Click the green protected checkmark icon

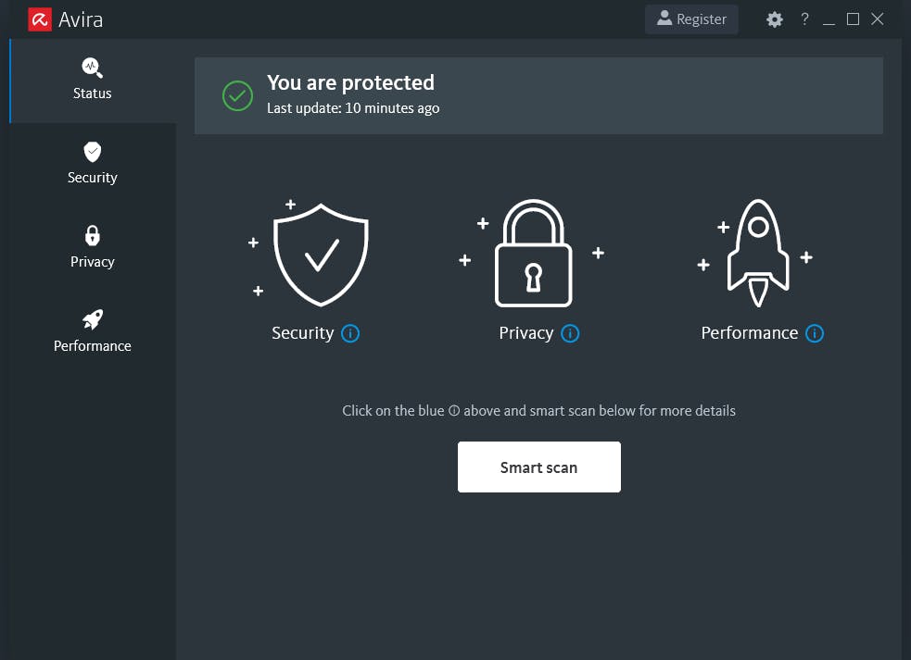238,95
